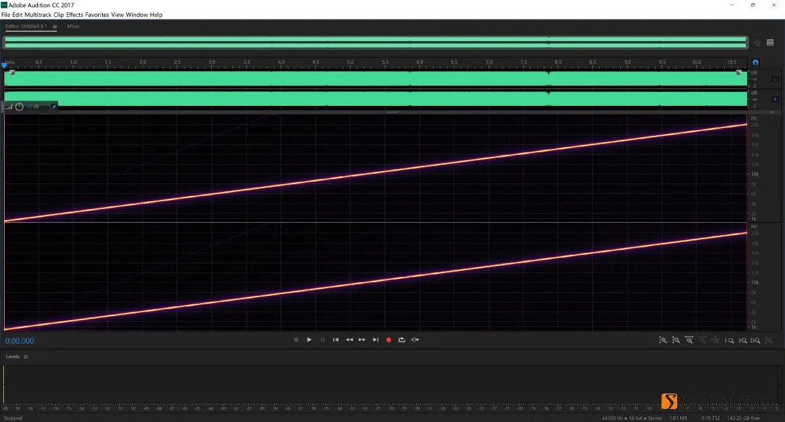Click the 5.0 mark on time ruler

point(350,62)
